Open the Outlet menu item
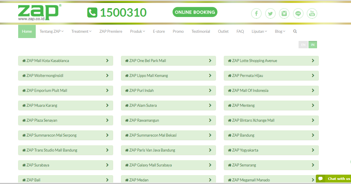Image resolution: width=351 pixels, height=184 pixels. point(223,31)
